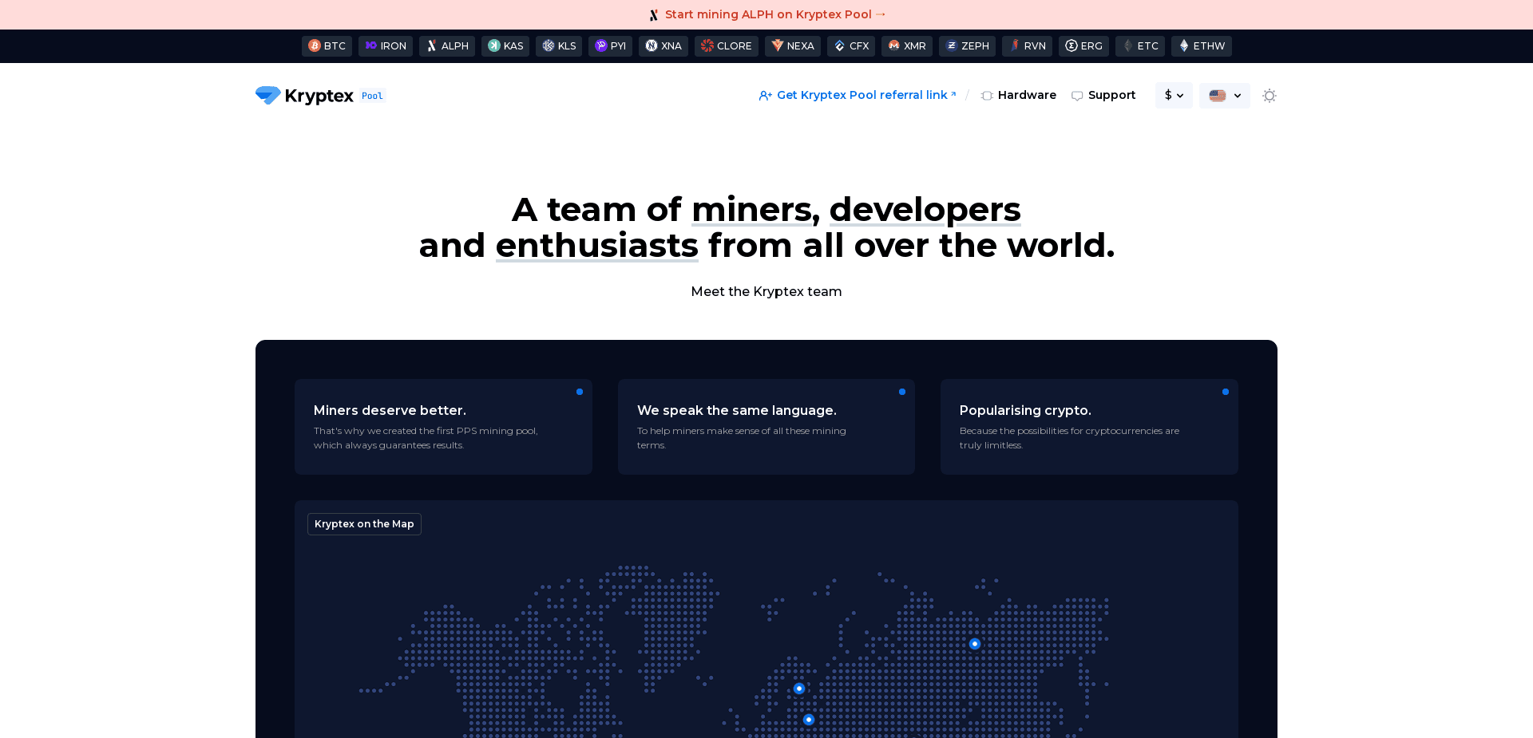Open the language flag dropdown

coord(1224,95)
